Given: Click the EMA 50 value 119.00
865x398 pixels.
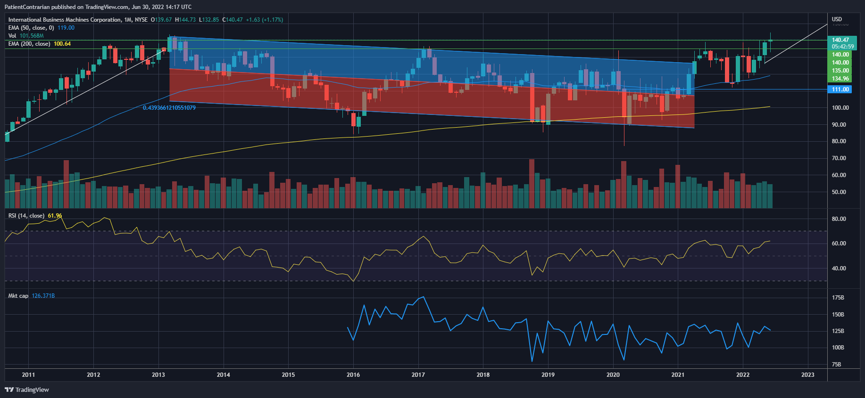Looking at the screenshot, I should tap(66, 28).
